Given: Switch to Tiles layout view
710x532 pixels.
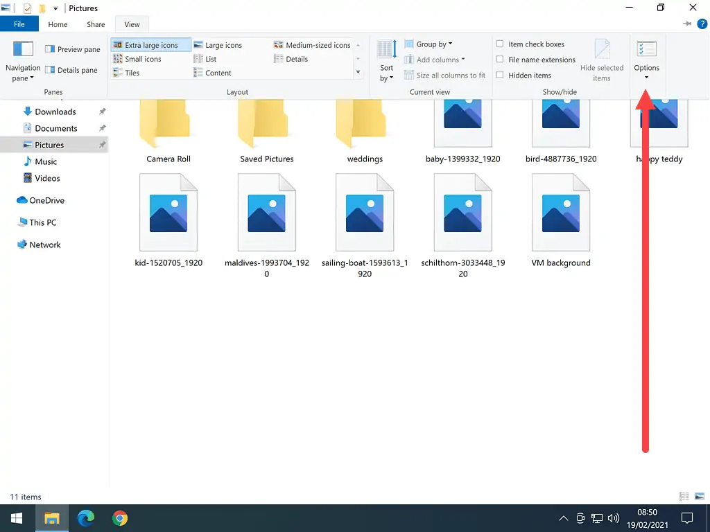Looking at the screenshot, I should [132, 73].
